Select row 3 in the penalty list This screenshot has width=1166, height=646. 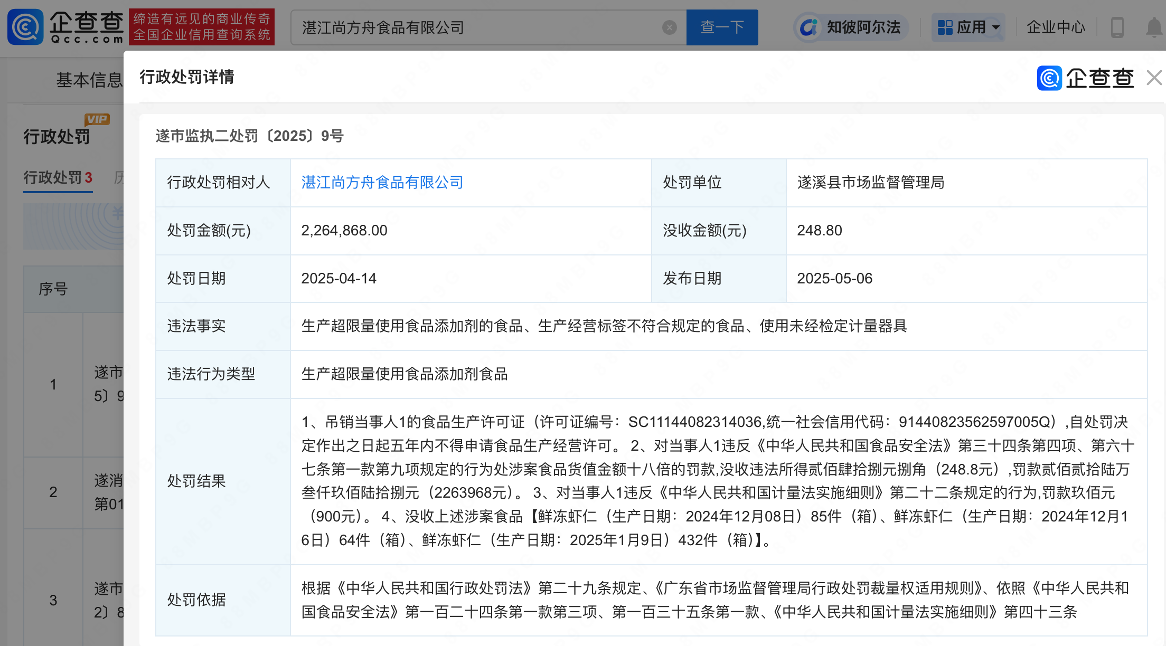(x=53, y=600)
